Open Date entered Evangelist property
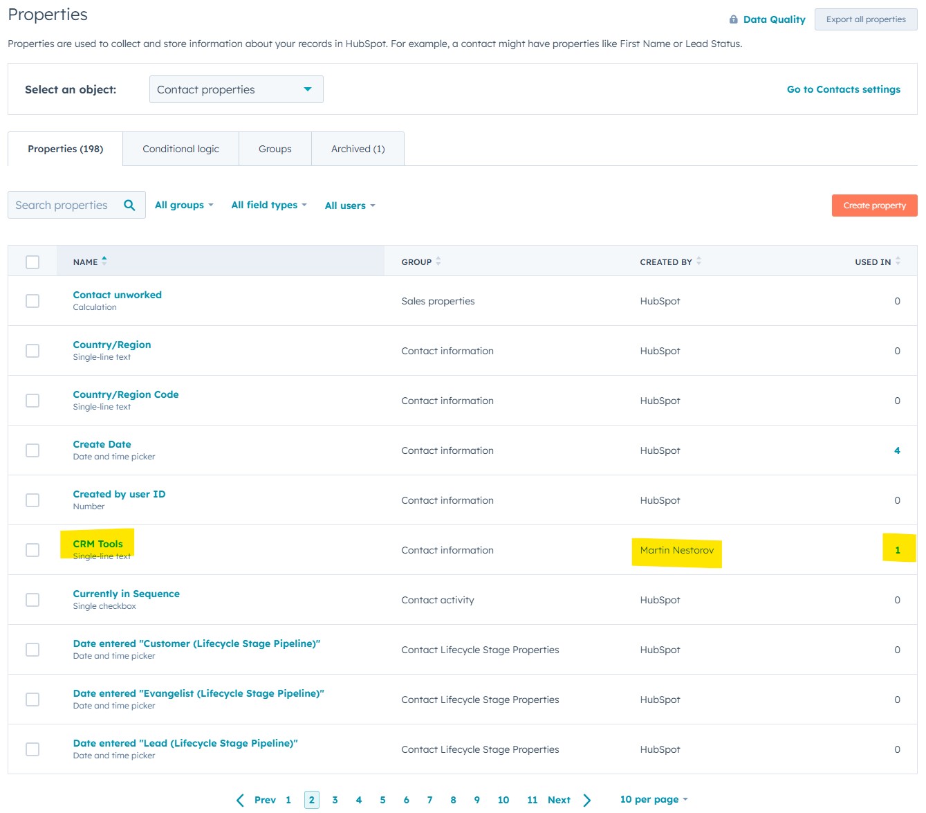 (x=198, y=693)
